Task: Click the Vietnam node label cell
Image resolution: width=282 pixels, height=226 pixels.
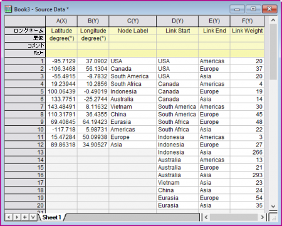Action: 133,106
